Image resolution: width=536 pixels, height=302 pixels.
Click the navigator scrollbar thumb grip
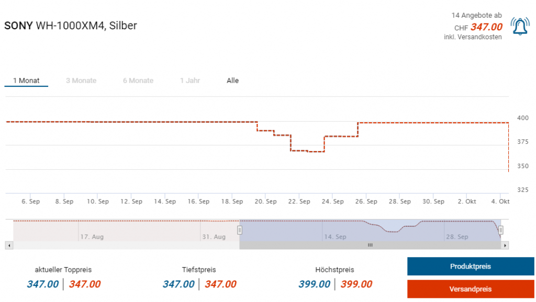pyautogui.click(x=370, y=245)
